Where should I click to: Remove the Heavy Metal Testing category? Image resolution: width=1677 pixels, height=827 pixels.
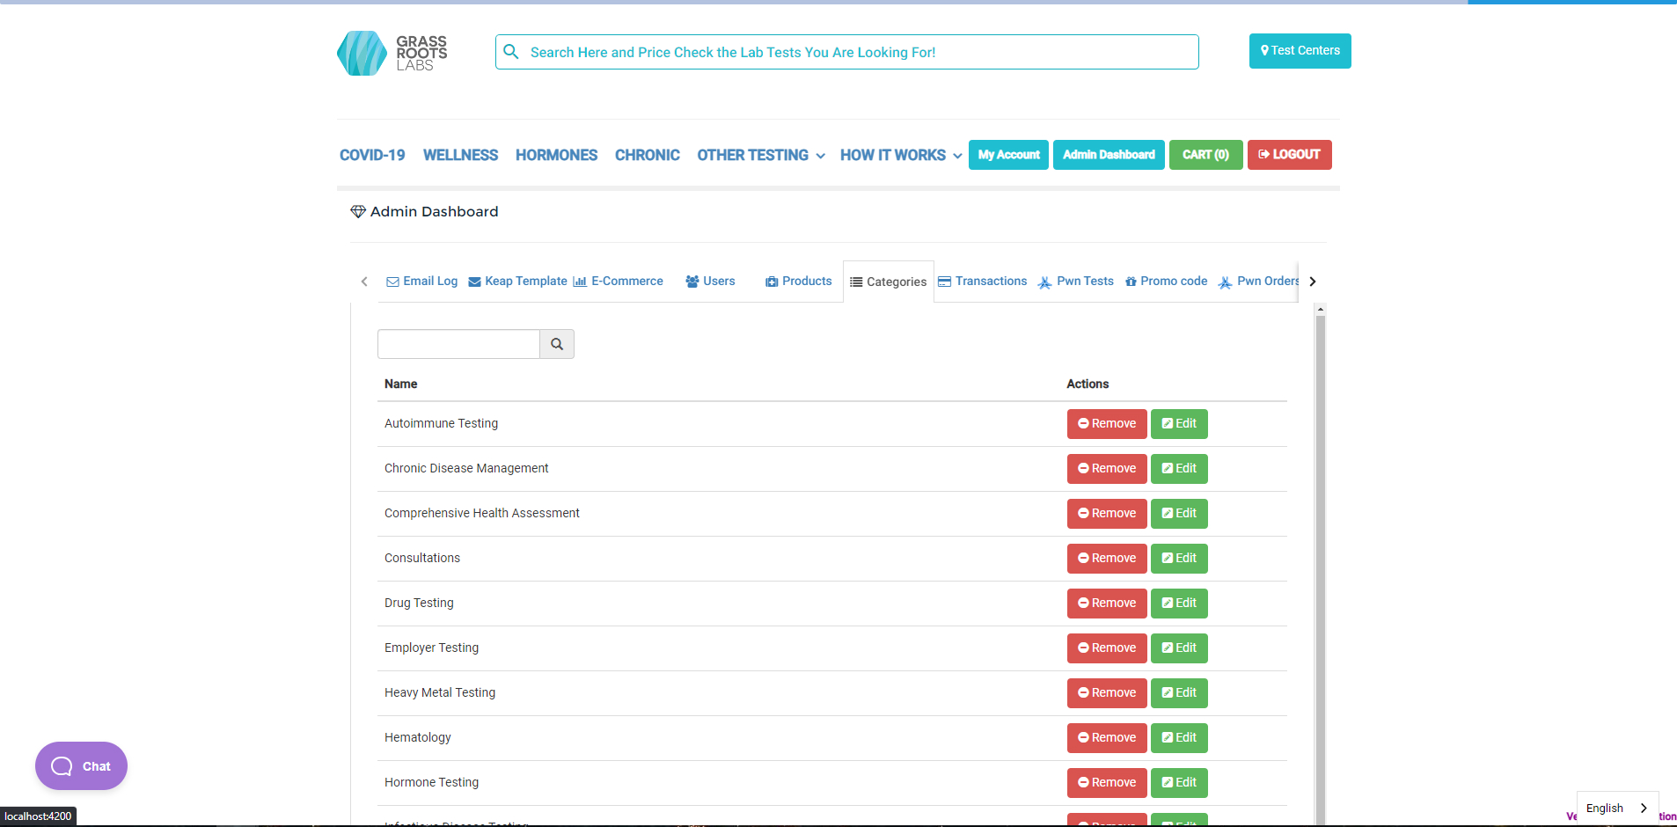(1107, 693)
